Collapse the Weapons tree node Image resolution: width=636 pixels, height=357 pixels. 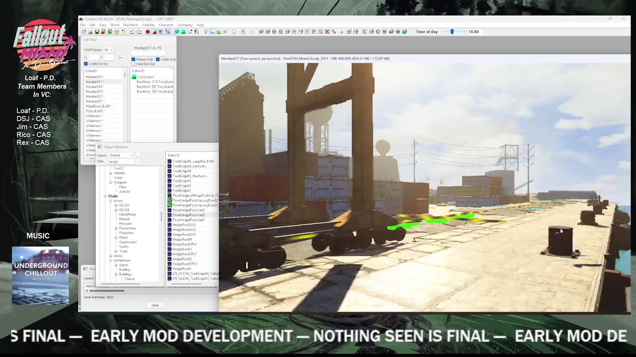click(x=110, y=182)
